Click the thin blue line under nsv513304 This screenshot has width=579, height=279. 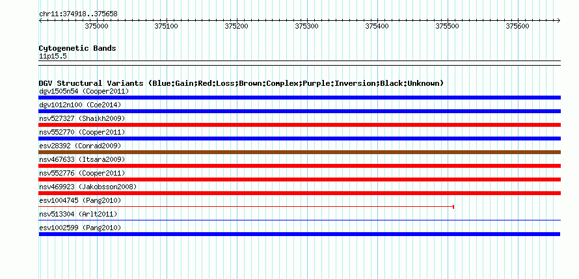299,220
